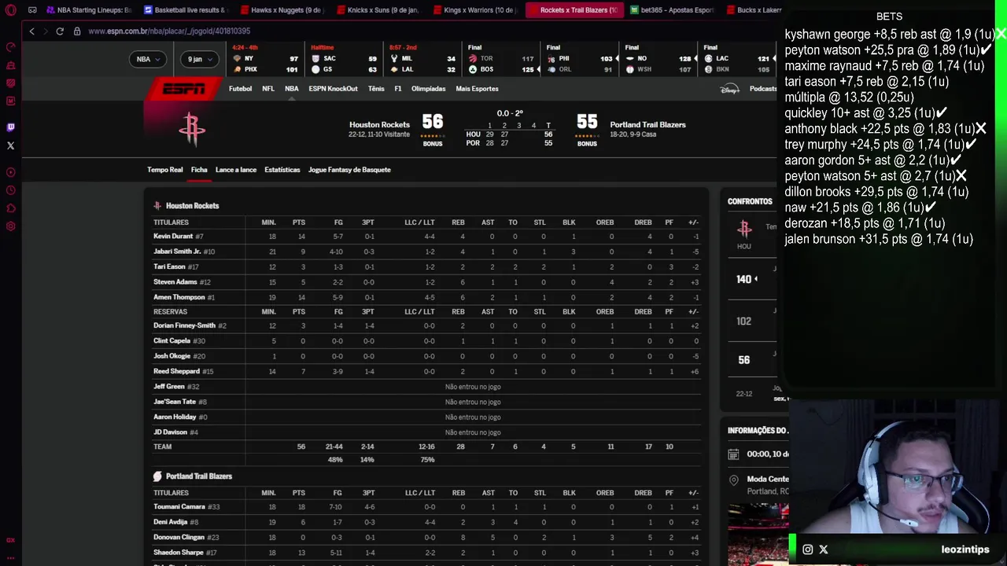Click location pin icon near Moda Center
The image size is (1007, 566).
pyautogui.click(x=733, y=480)
